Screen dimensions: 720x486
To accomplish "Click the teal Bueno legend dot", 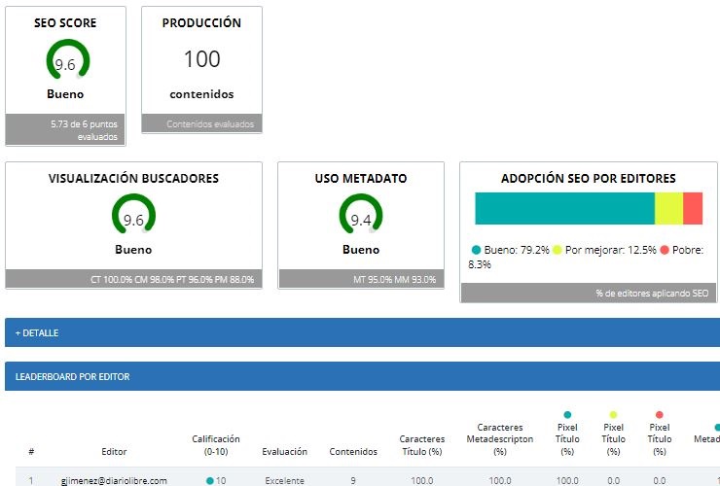I will 476,250.
